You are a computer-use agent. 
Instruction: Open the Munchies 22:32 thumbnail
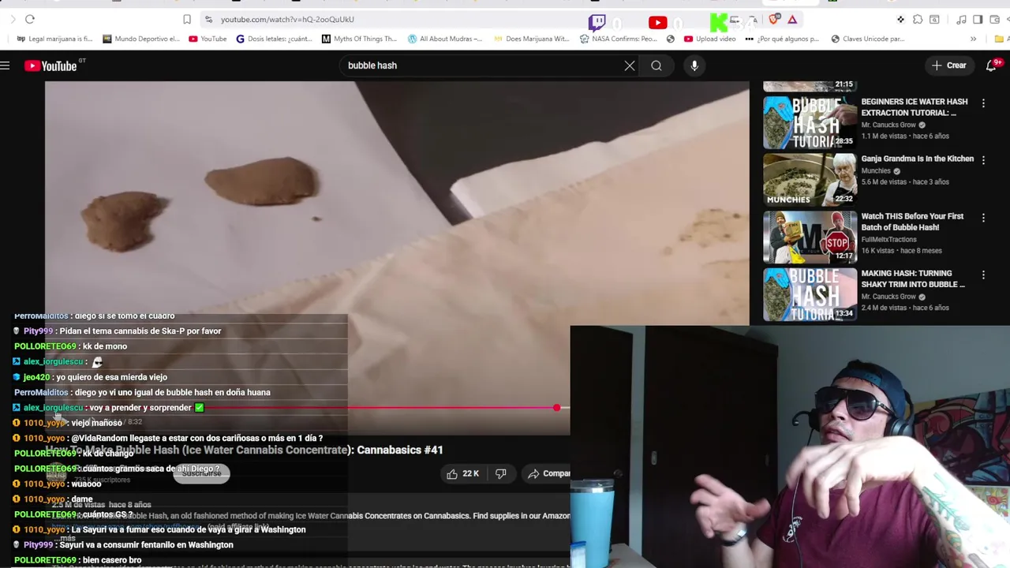pos(810,180)
